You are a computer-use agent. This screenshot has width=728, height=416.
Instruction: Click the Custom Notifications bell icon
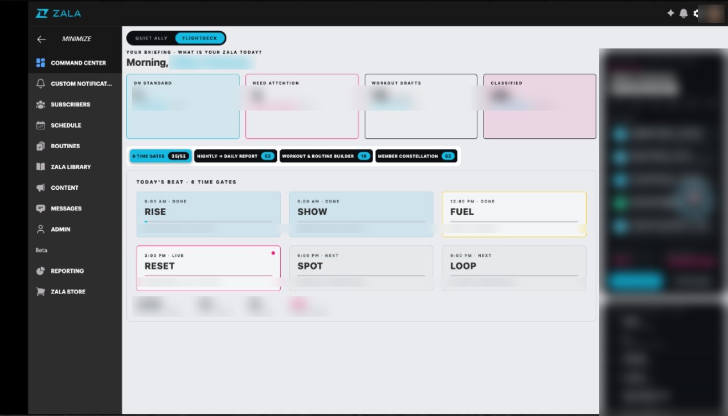pyautogui.click(x=40, y=84)
